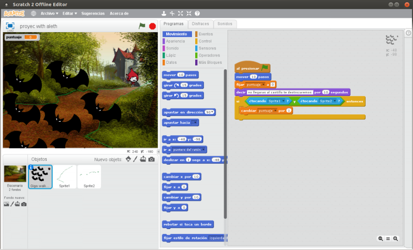Select the Lápiz block category
The image size is (413, 250).
[x=169, y=55]
